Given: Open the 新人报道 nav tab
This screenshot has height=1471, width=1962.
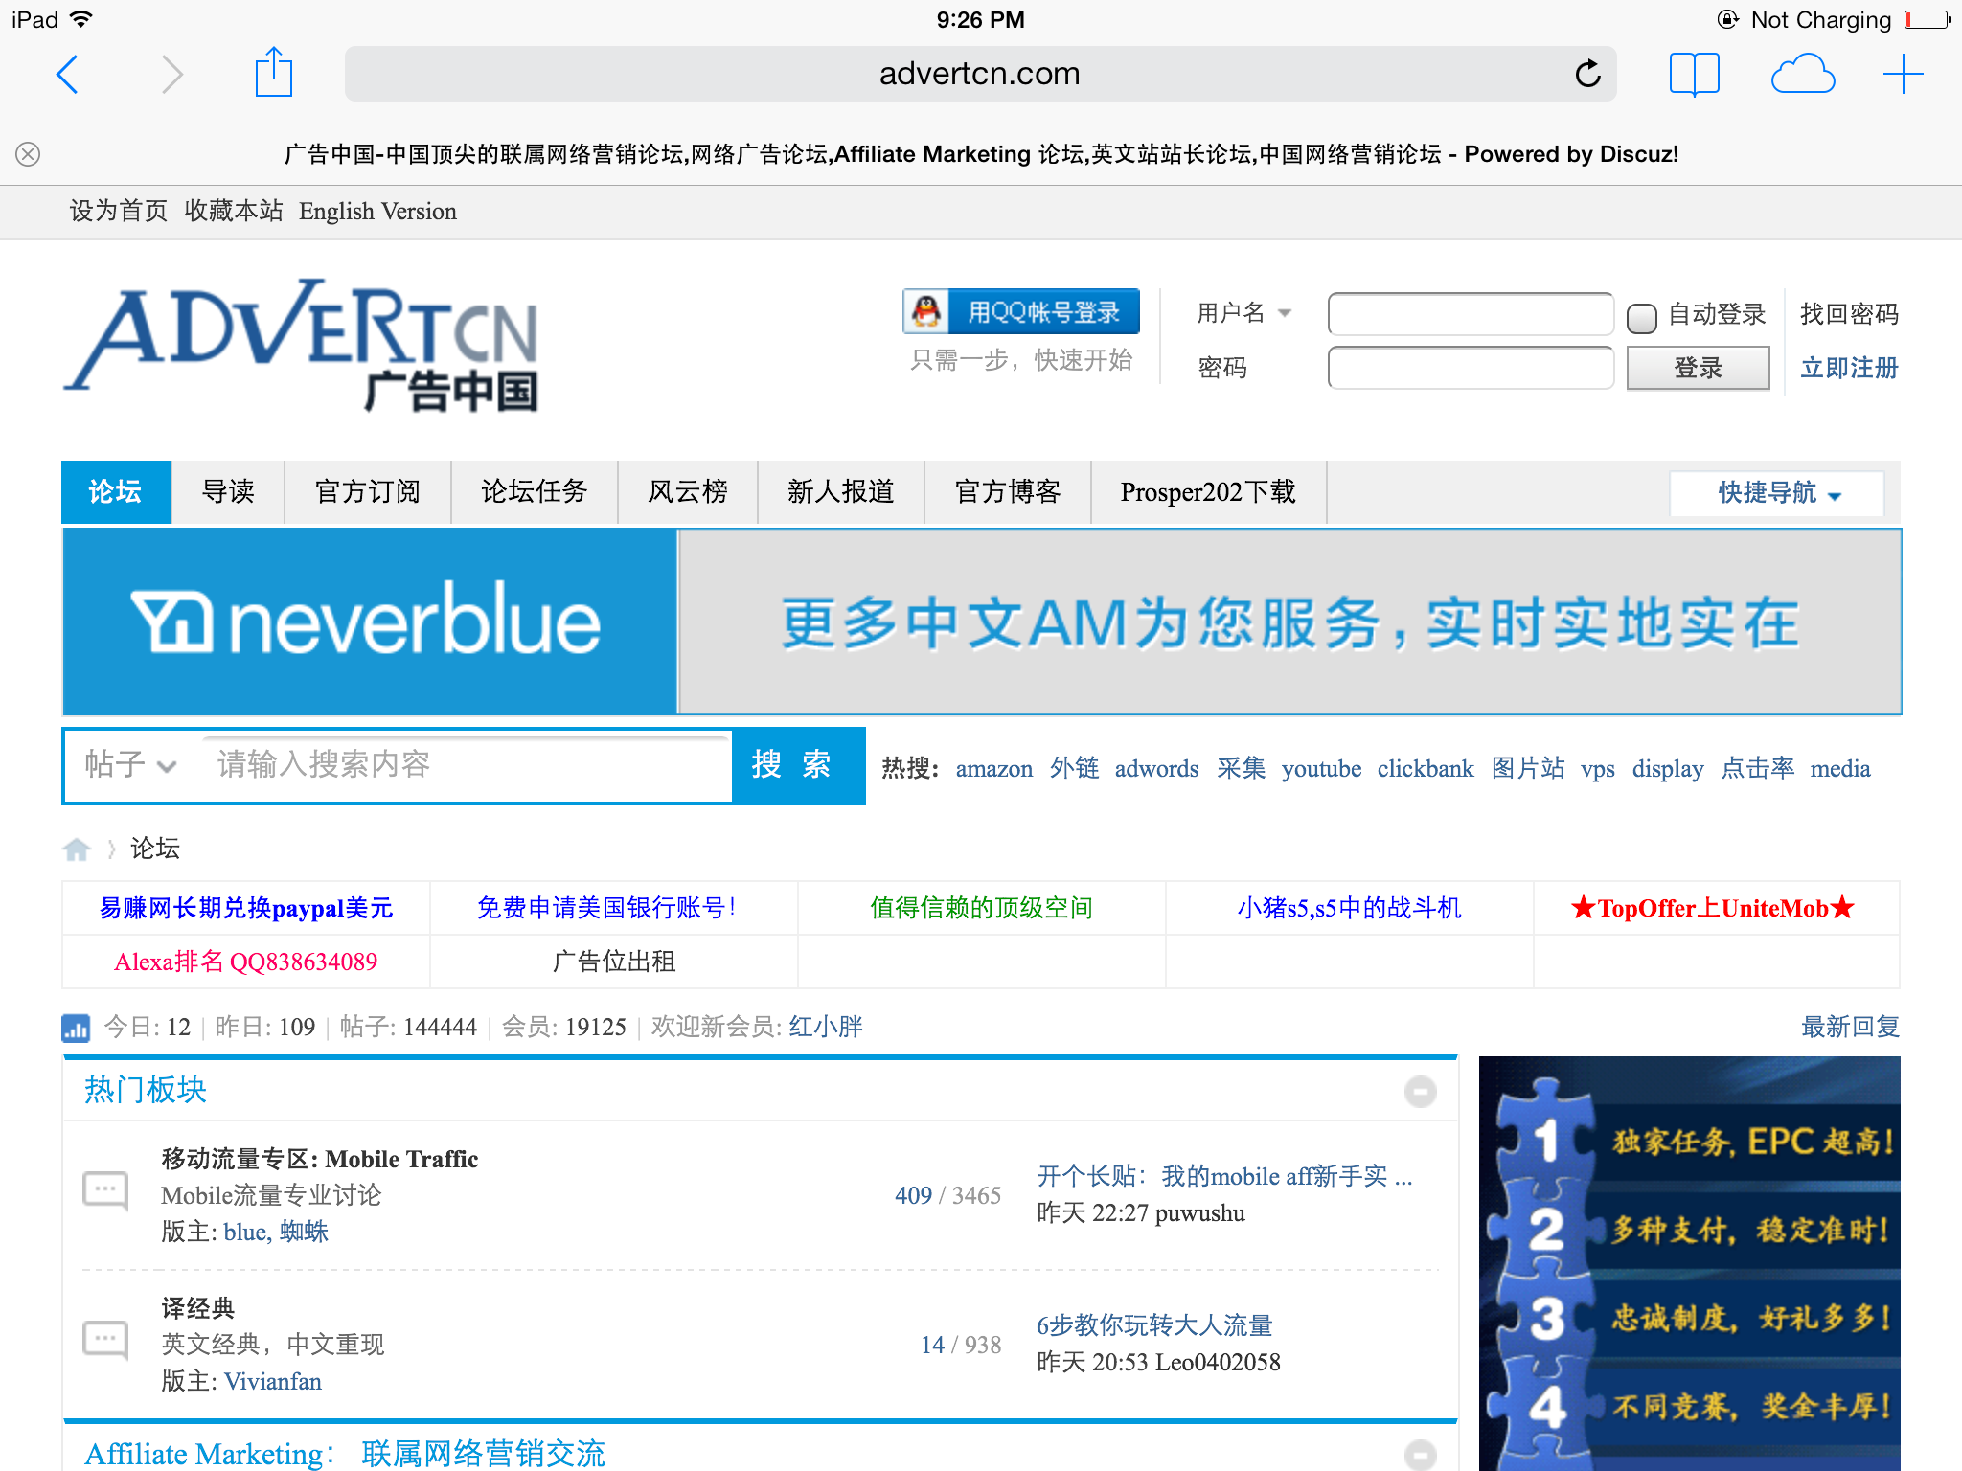Looking at the screenshot, I should coord(841,492).
